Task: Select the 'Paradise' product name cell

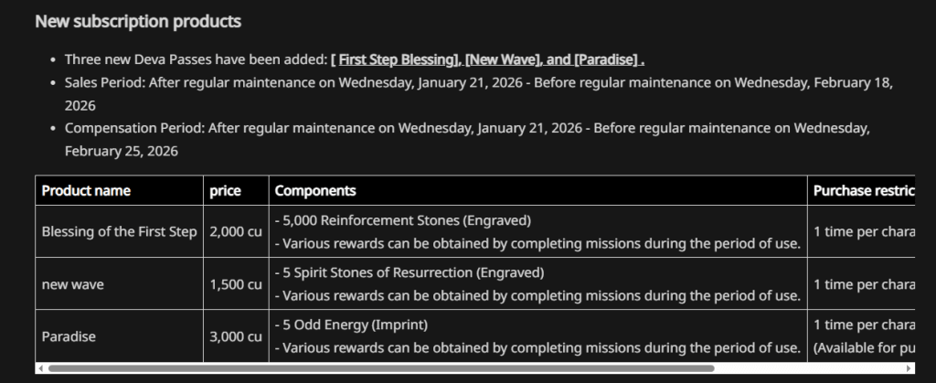Action: (x=69, y=336)
